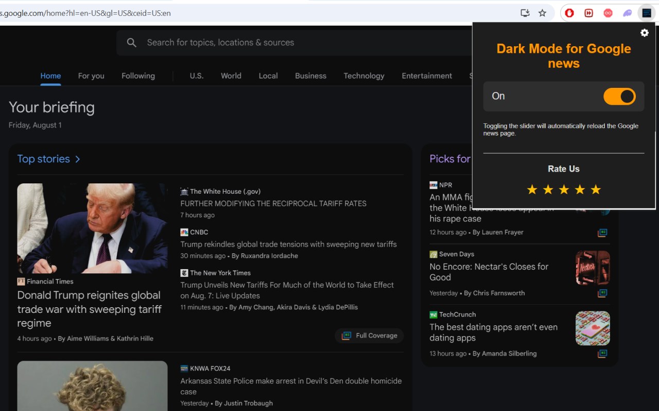Screen dimensions: 659x411
Task: Click The New York Times source icon
Action: point(184,273)
